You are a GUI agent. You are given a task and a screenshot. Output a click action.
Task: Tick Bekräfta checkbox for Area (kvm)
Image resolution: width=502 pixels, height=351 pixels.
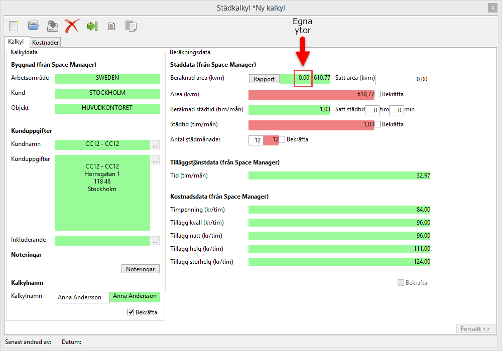tap(378, 94)
